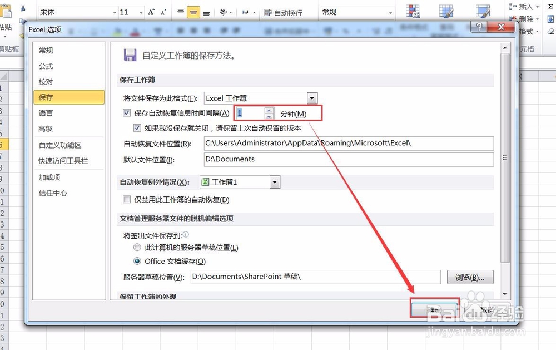Click the autosave interval minutes field
The image size is (556, 350).
(250, 114)
